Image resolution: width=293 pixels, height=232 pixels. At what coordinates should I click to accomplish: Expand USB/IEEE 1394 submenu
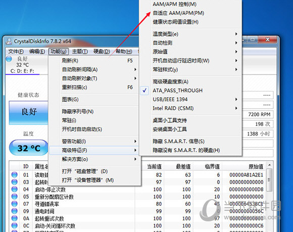click(x=190, y=99)
